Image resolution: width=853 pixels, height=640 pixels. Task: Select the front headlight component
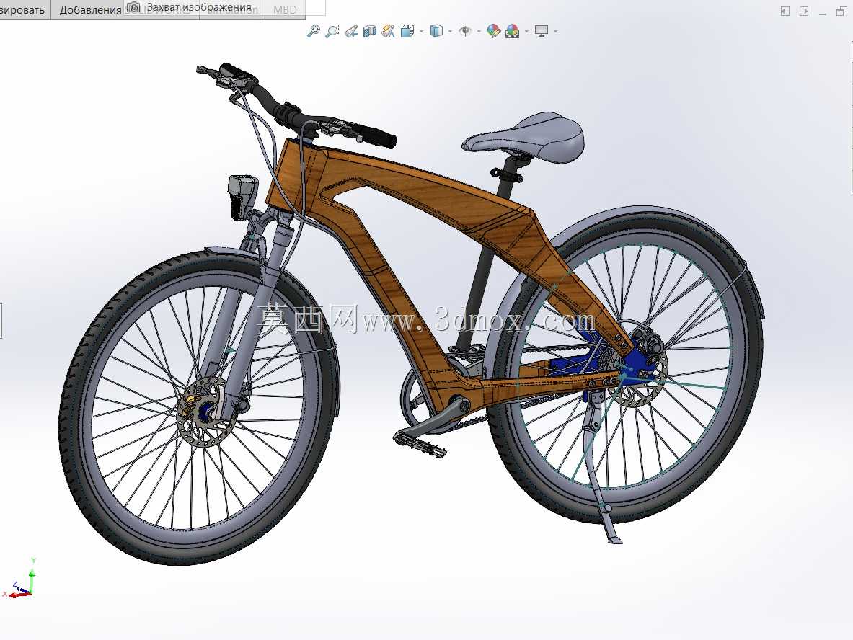[242, 197]
